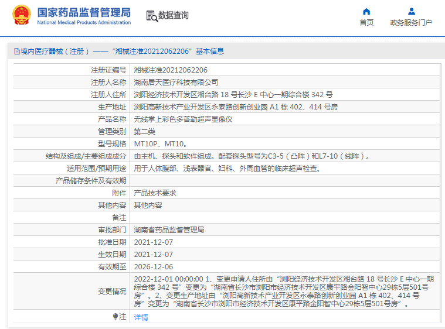
Task: Click the 注册人名称 row label
Action: 108,83
